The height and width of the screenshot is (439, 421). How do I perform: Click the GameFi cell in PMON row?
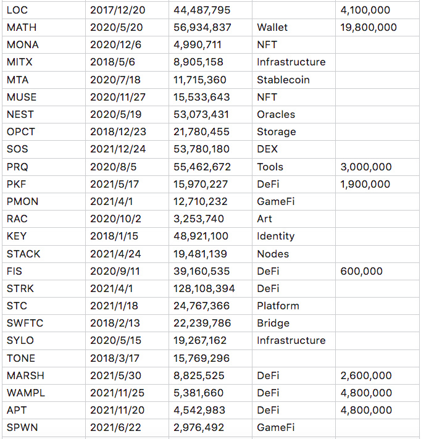(294, 201)
